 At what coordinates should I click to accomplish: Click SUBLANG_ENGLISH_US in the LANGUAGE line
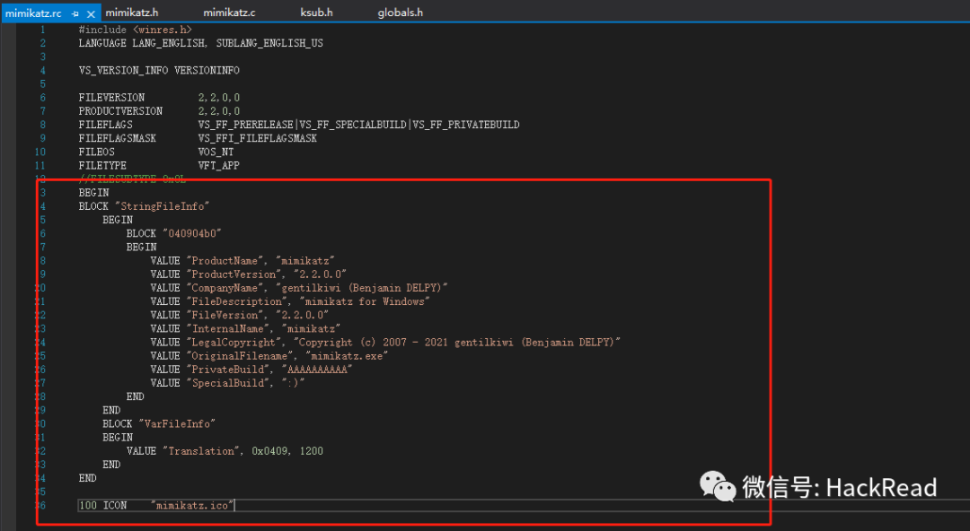click(x=269, y=43)
